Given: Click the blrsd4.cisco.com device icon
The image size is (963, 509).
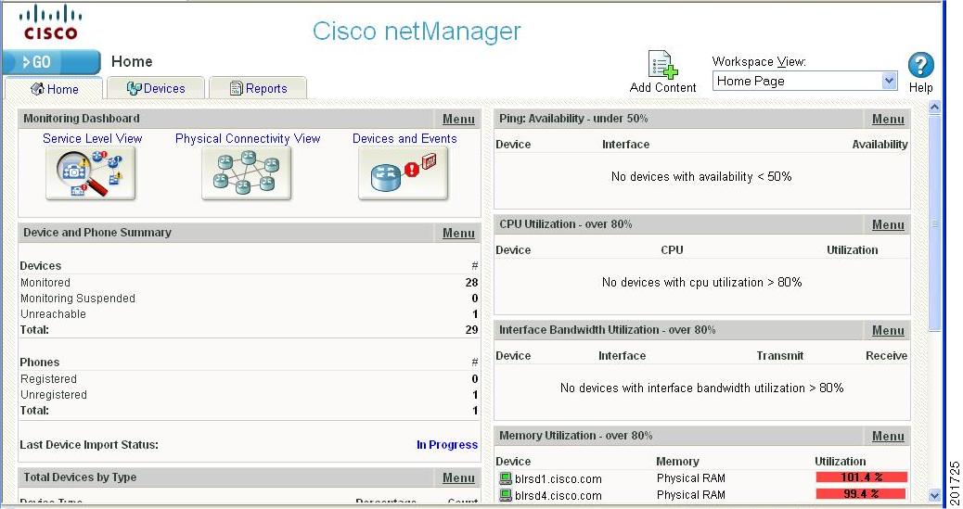Looking at the screenshot, I should pyautogui.click(x=506, y=495).
